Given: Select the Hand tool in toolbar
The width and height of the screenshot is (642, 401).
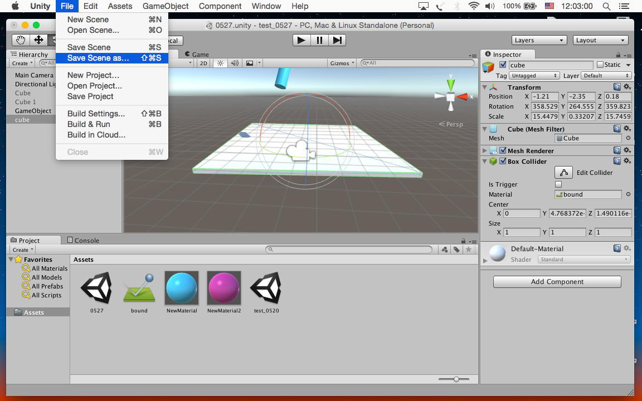Looking at the screenshot, I should click(21, 40).
